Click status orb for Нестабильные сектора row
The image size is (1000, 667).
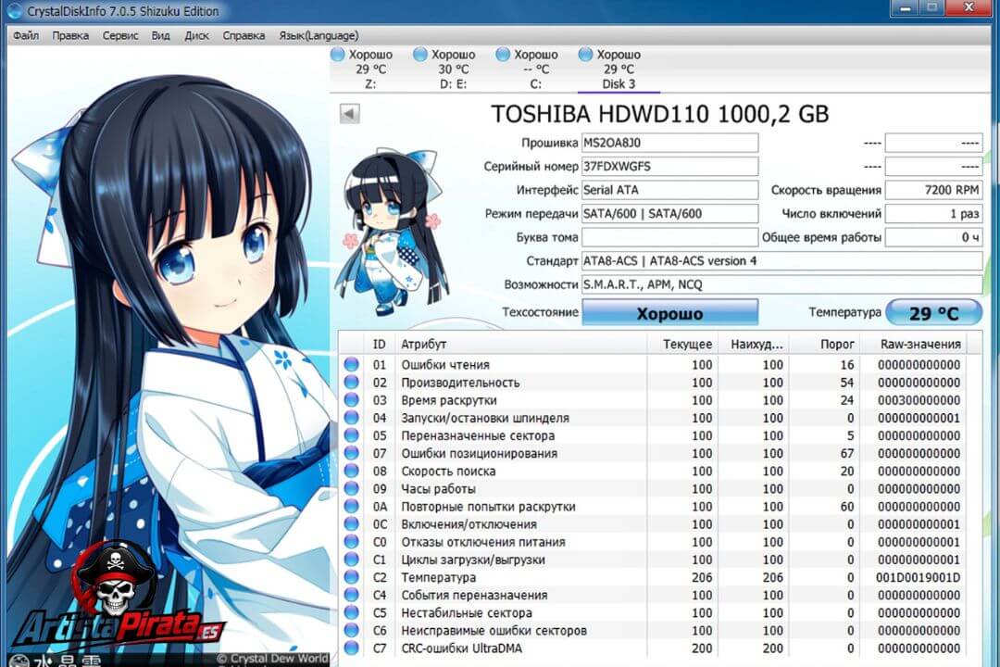[352, 612]
